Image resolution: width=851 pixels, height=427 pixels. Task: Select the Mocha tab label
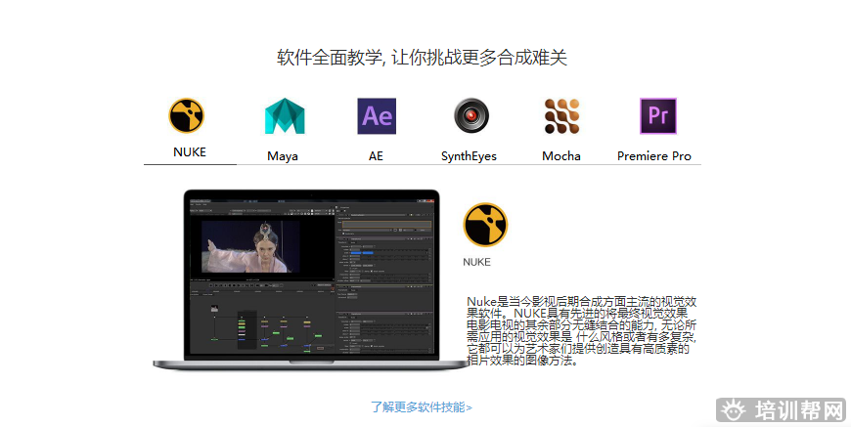pyautogui.click(x=561, y=156)
